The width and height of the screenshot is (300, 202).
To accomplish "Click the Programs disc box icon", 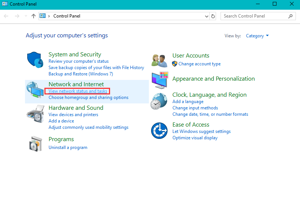I will (x=36, y=144).
